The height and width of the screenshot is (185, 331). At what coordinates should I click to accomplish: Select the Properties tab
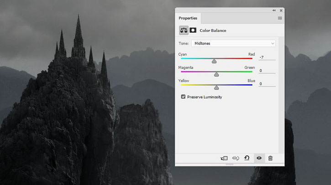point(188,18)
